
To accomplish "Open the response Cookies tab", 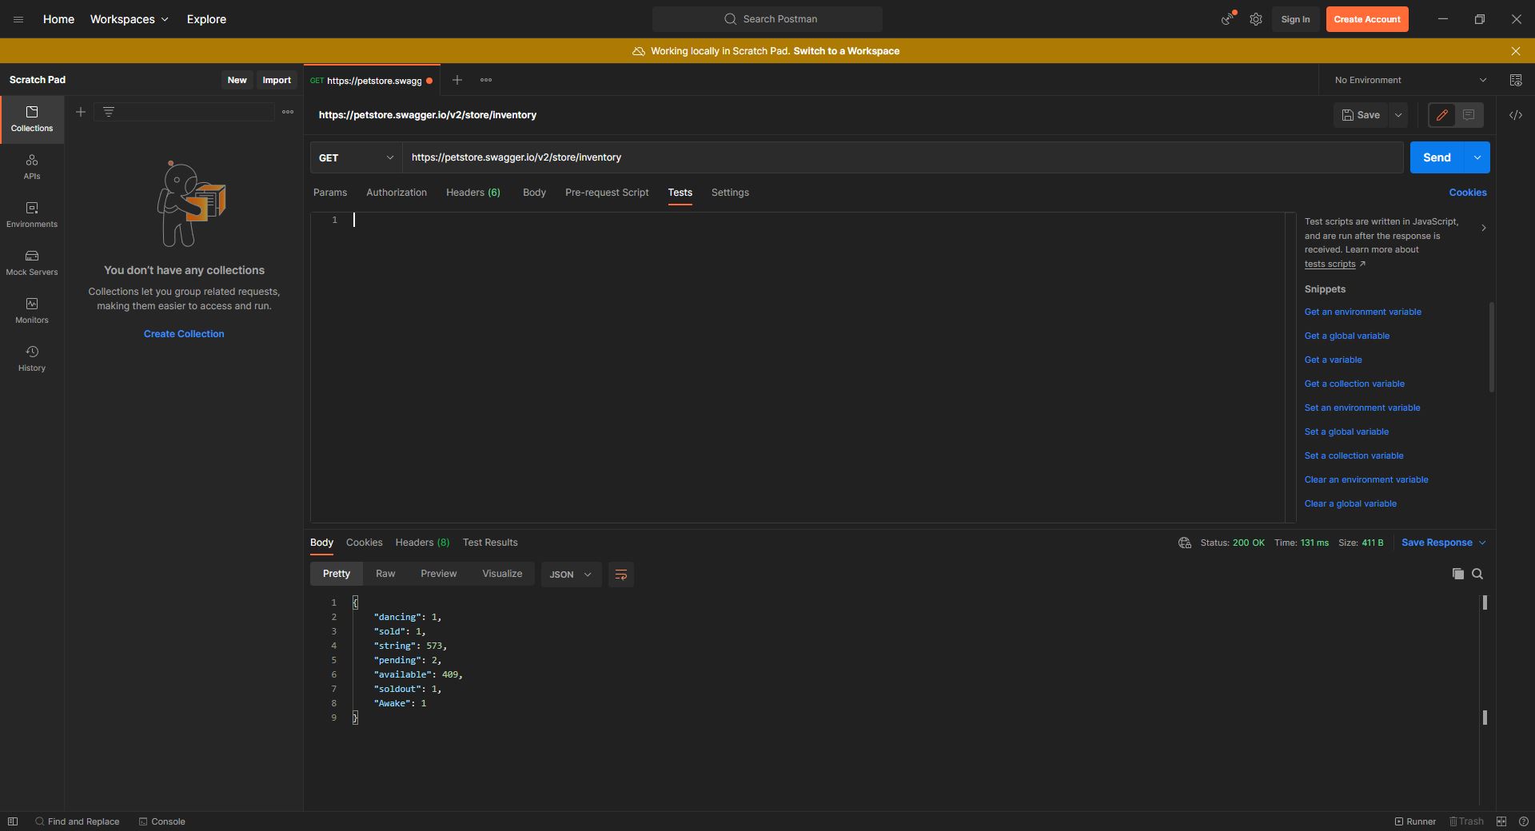I will coord(364,543).
